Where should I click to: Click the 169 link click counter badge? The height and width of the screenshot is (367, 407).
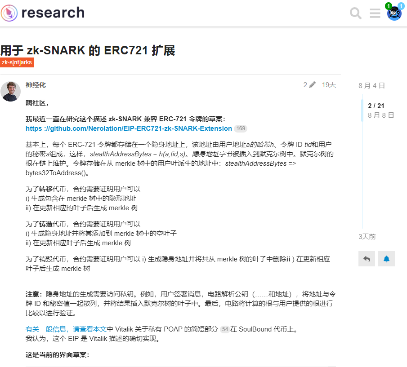coord(241,128)
